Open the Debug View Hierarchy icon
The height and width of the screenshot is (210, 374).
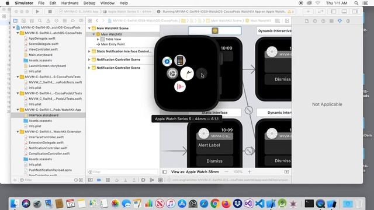[x=143, y=180]
